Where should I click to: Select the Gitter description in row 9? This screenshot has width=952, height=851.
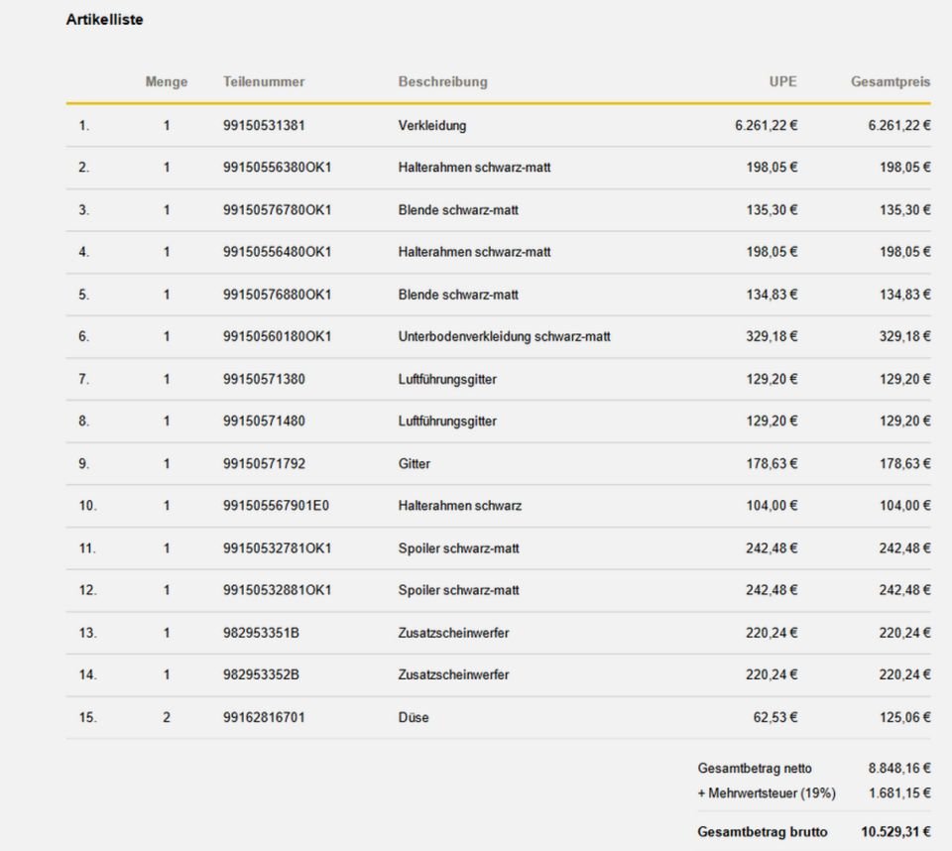point(414,463)
